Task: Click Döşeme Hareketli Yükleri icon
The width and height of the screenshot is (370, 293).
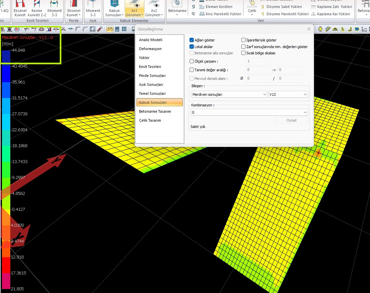Action: click(263, 14)
